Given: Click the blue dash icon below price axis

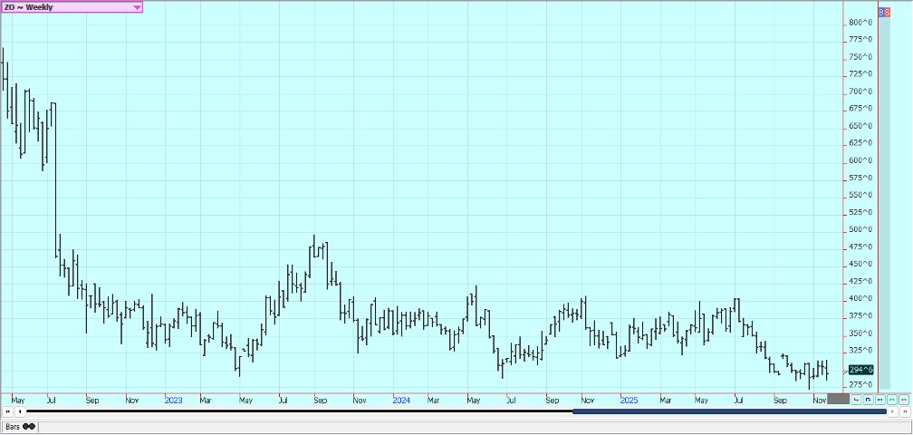Looking at the screenshot, I should 880,399.
